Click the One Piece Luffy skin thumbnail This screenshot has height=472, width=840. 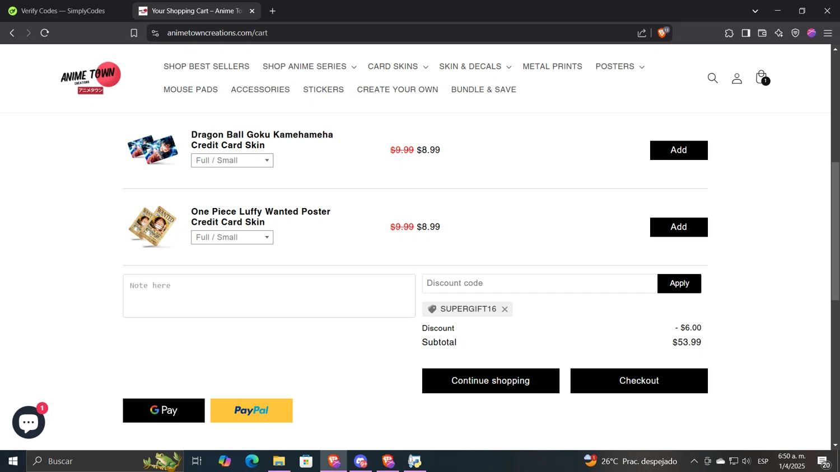point(152,226)
